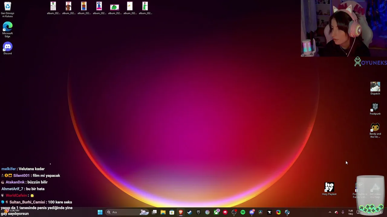Open Spotify from the taskbar

tap(243, 212)
